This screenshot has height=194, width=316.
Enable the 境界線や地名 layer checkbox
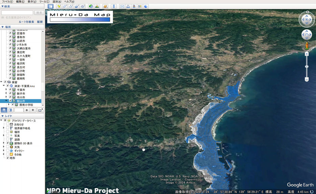8,128
